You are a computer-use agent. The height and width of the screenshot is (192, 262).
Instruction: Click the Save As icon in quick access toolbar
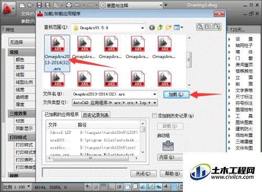pos(47,5)
